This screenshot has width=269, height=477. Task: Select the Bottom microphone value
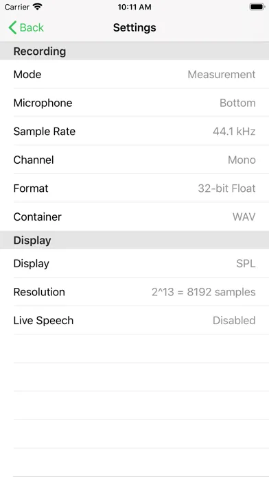[237, 103]
